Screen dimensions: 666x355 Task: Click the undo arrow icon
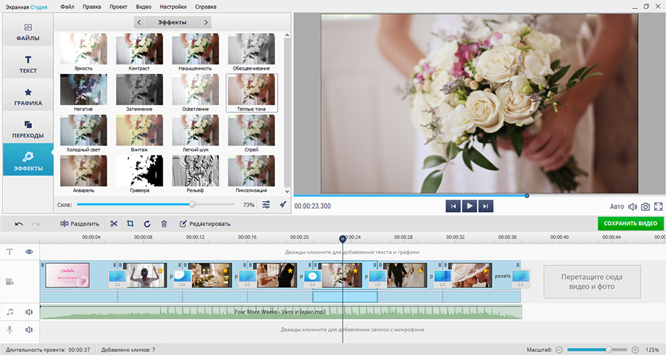(19, 224)
